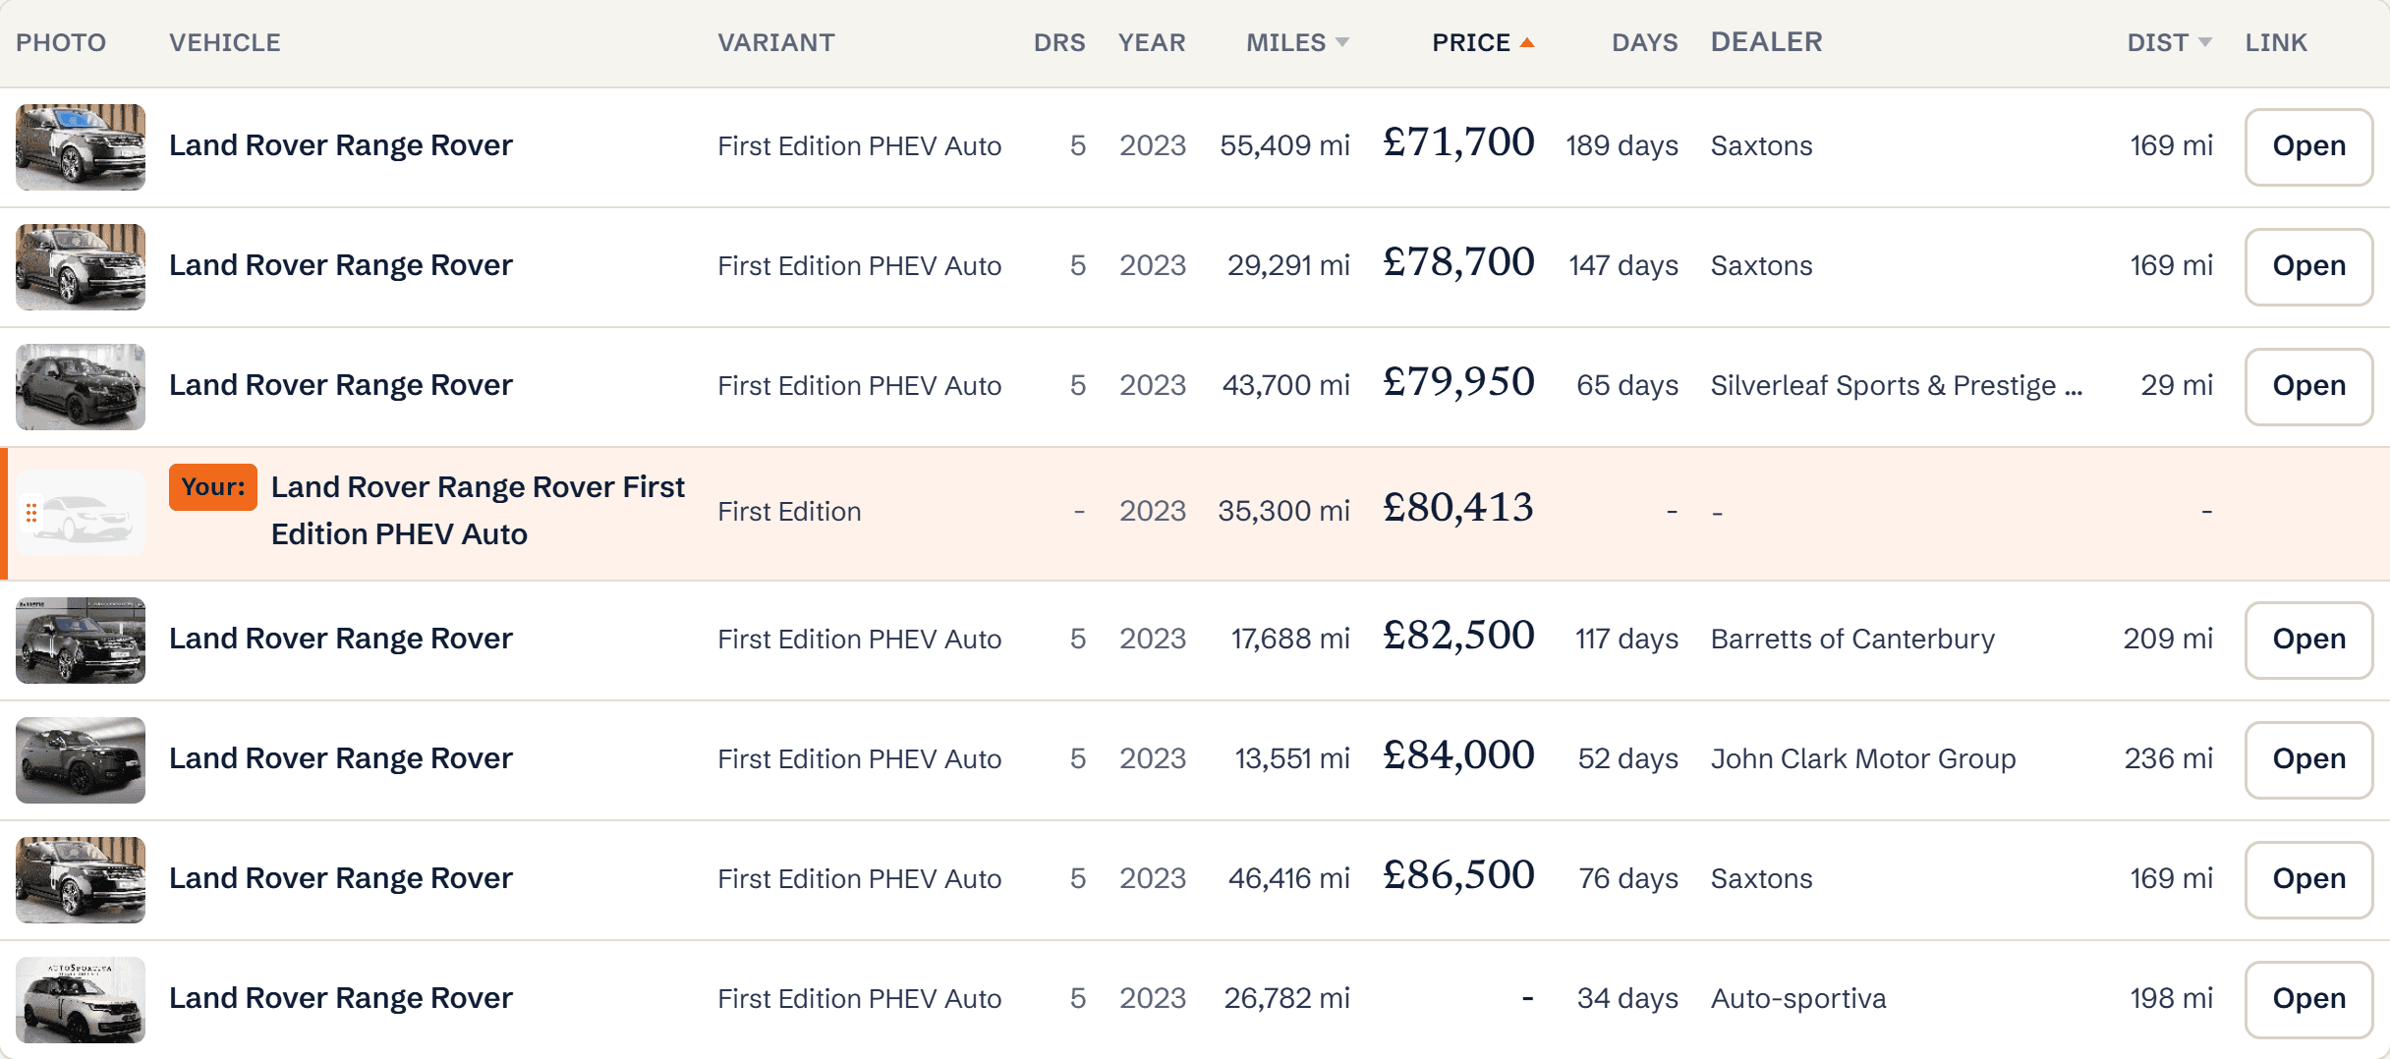Open the £86,500 Saxtons listing

pos(2308,879)
